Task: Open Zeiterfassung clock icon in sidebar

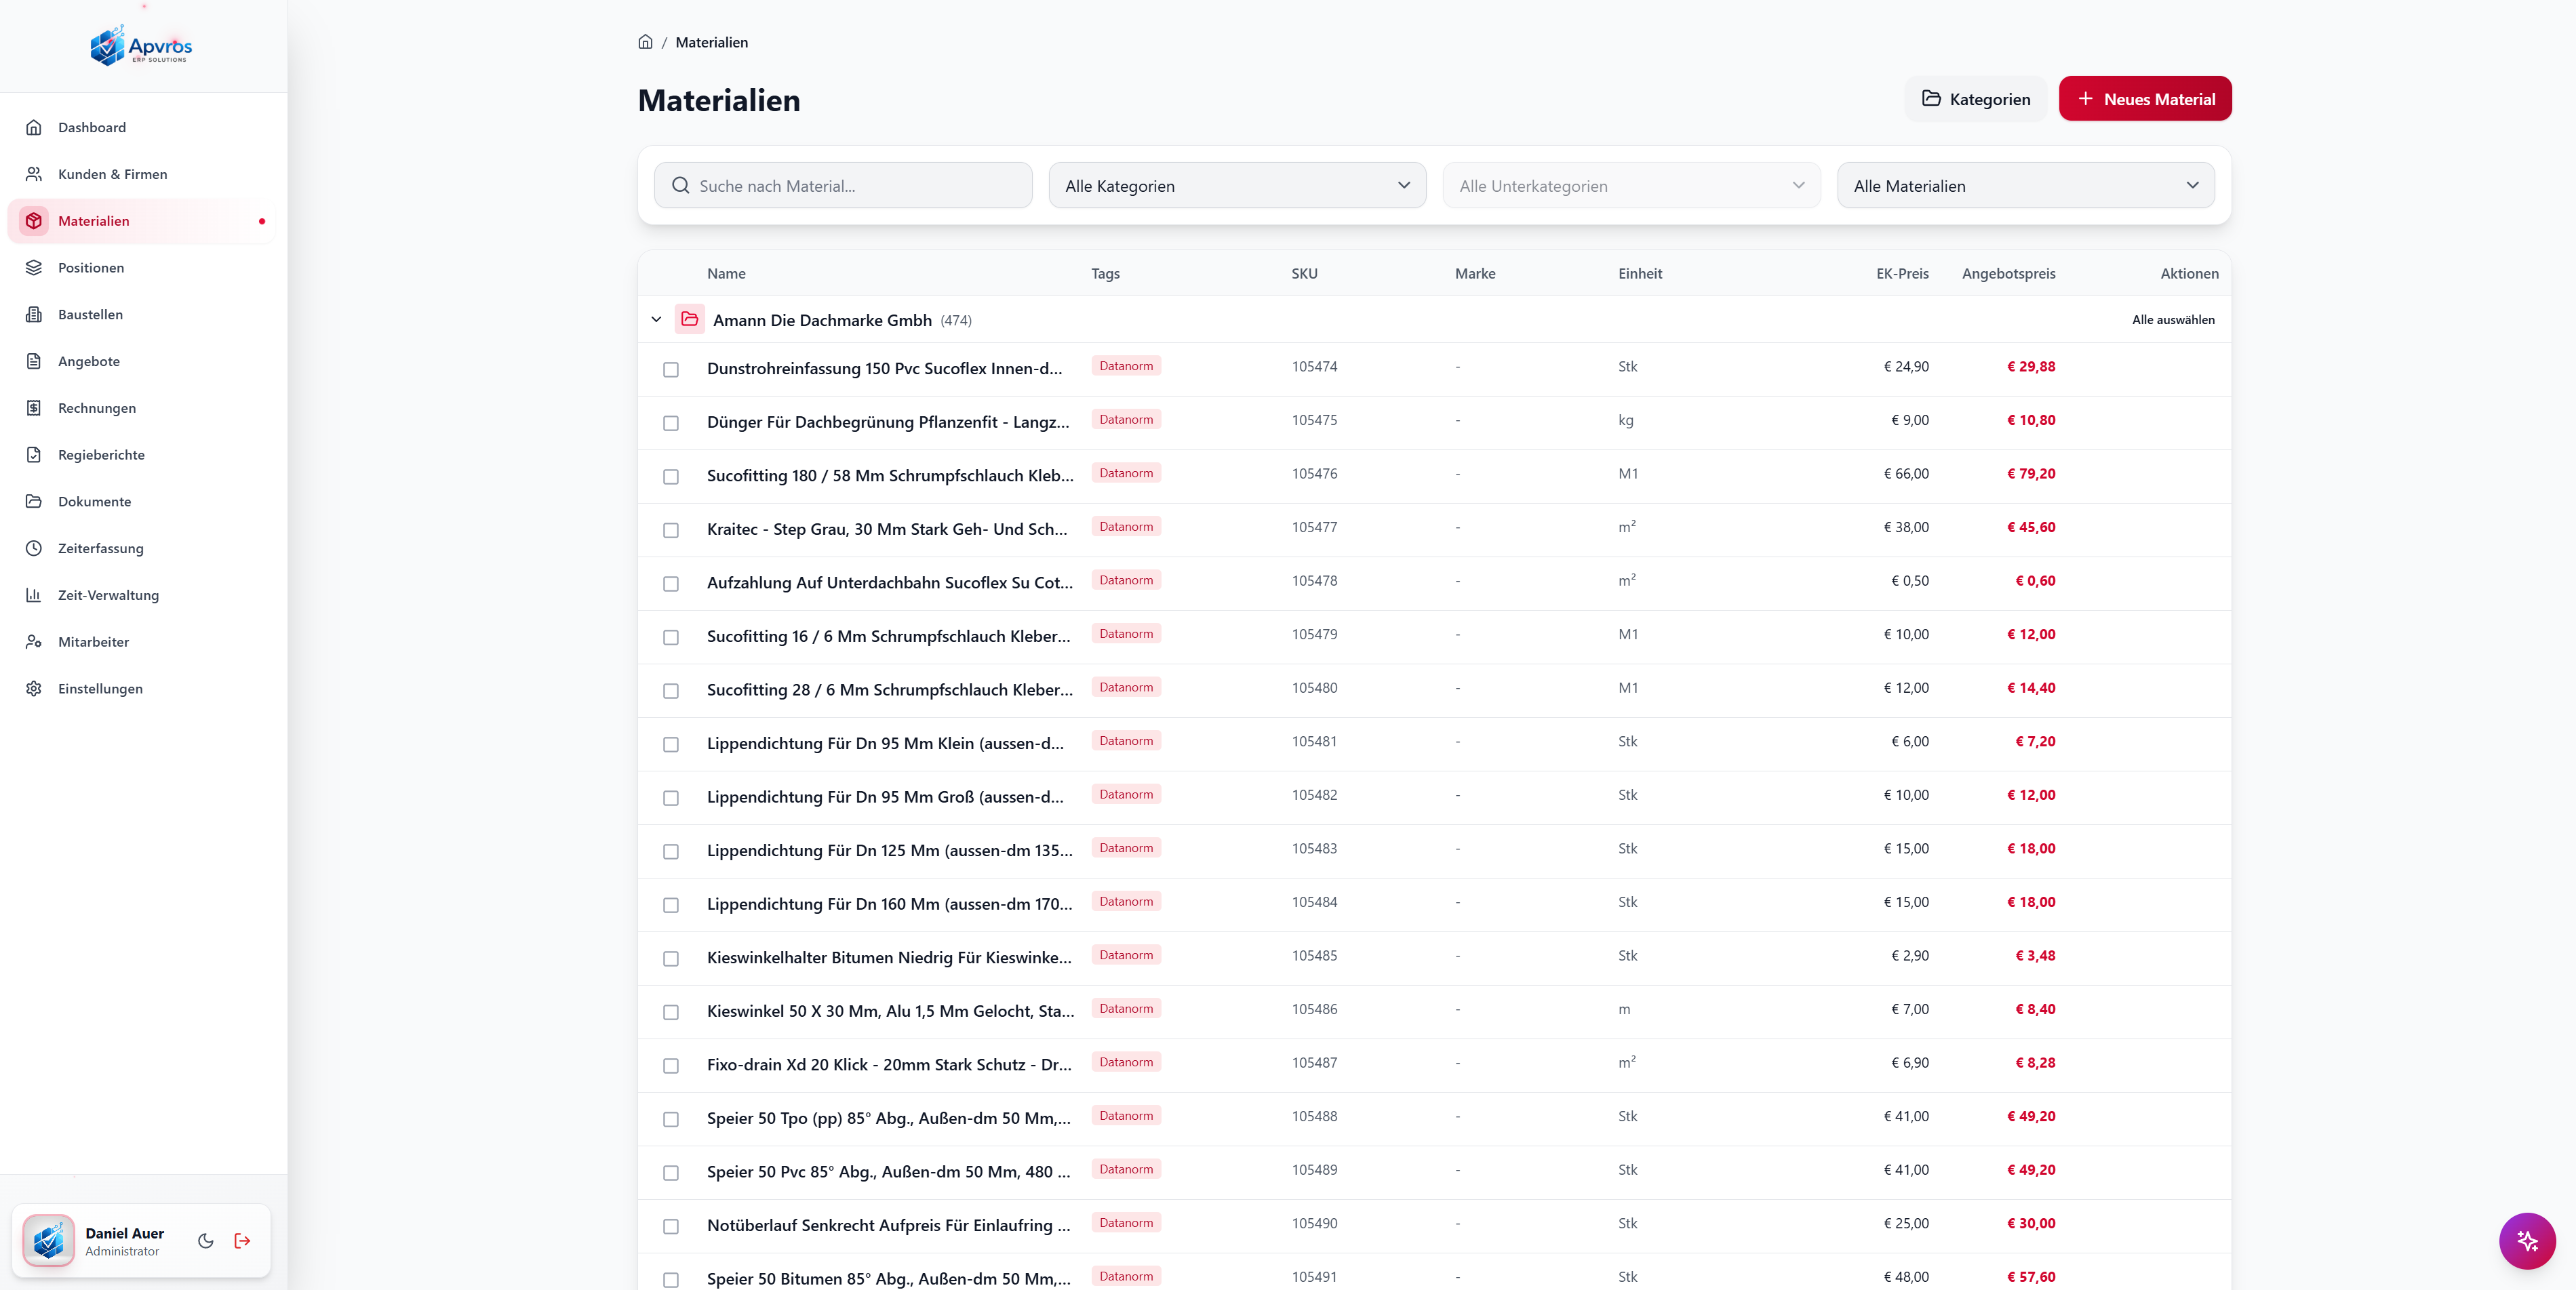Action: (34, 548)
